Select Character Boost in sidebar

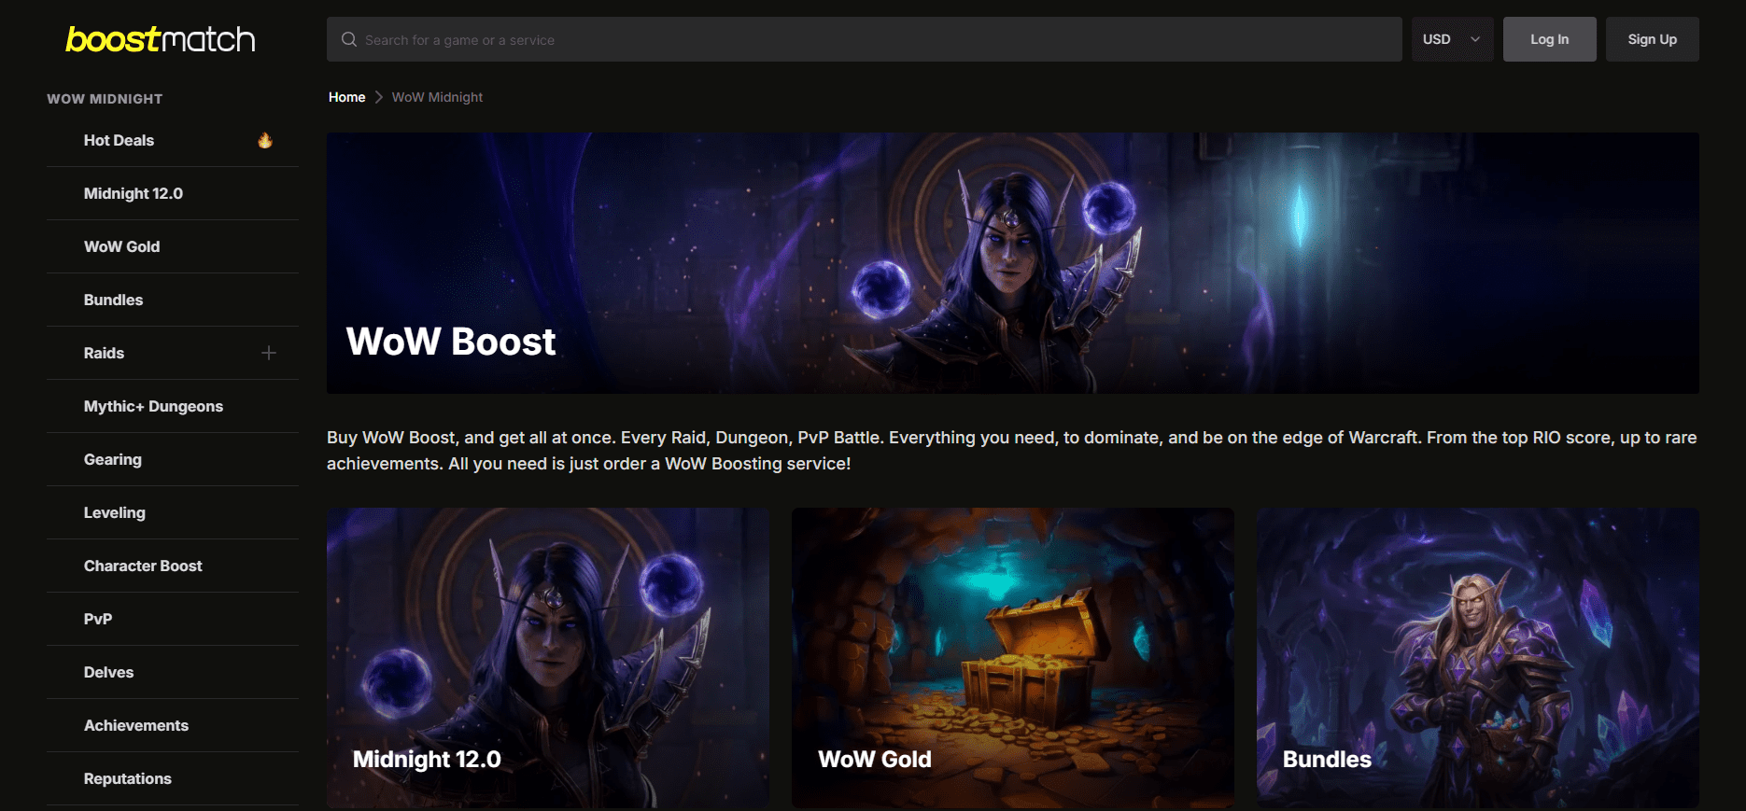tap(143, 566)
